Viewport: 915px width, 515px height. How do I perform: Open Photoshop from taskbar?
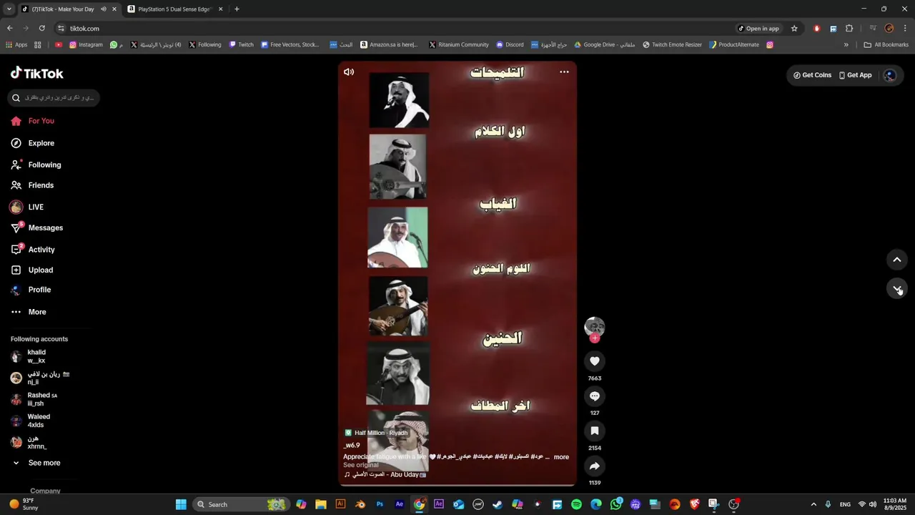pos(380,504)
